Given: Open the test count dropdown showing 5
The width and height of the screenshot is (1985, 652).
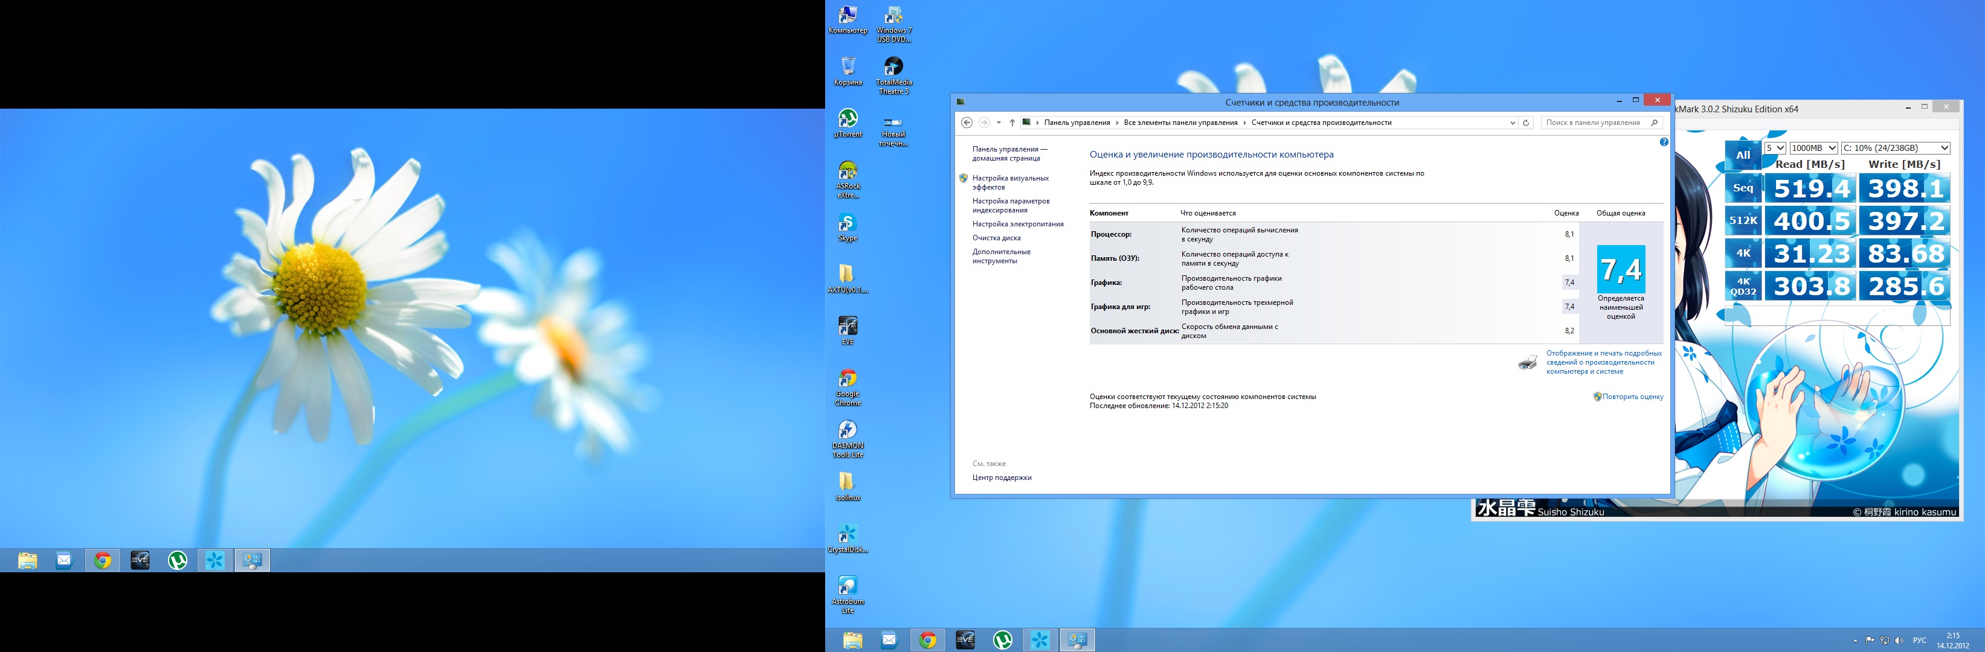Looking at the screenshot, I should pyautogui.click(x=1775, y=148).
